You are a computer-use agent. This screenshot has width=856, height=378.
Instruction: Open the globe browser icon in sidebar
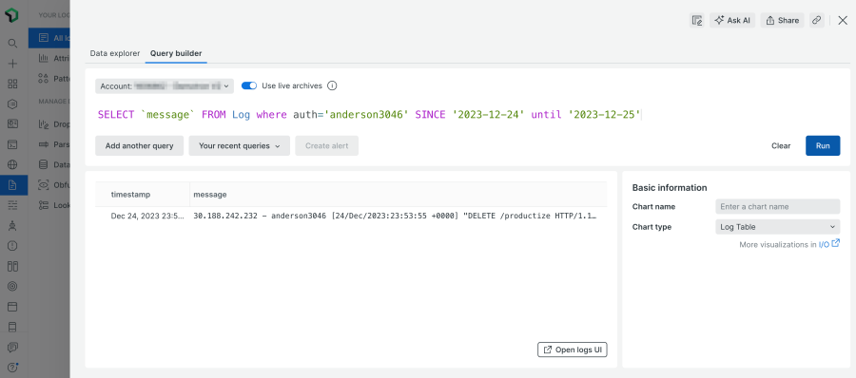pos(12,164)
